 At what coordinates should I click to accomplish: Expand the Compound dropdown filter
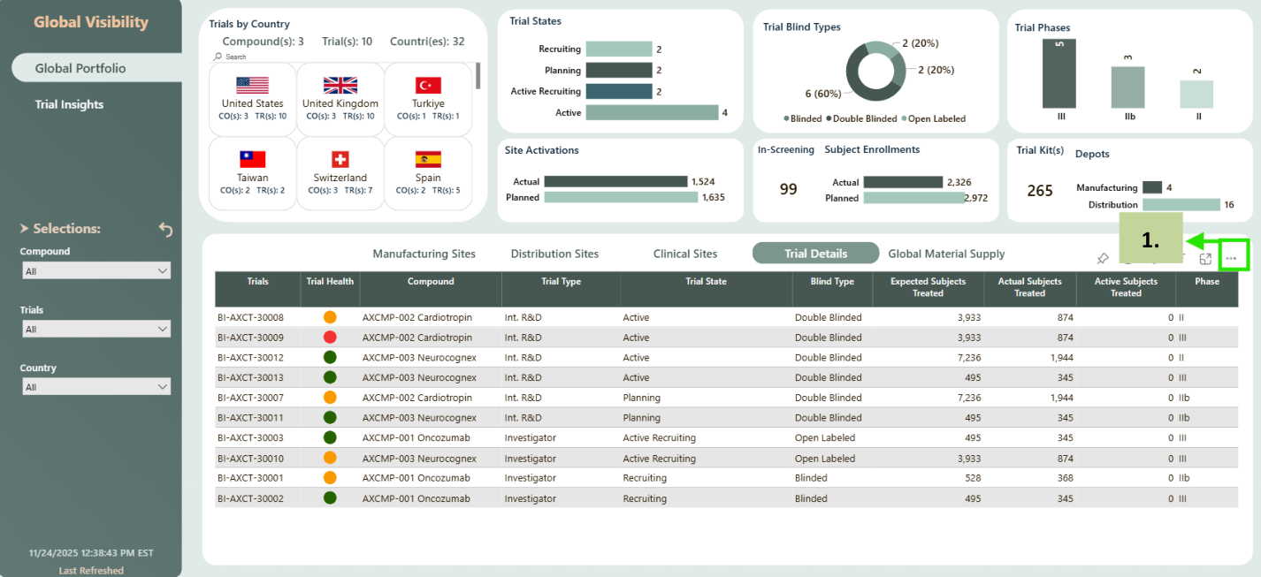[x=96, y=271]
